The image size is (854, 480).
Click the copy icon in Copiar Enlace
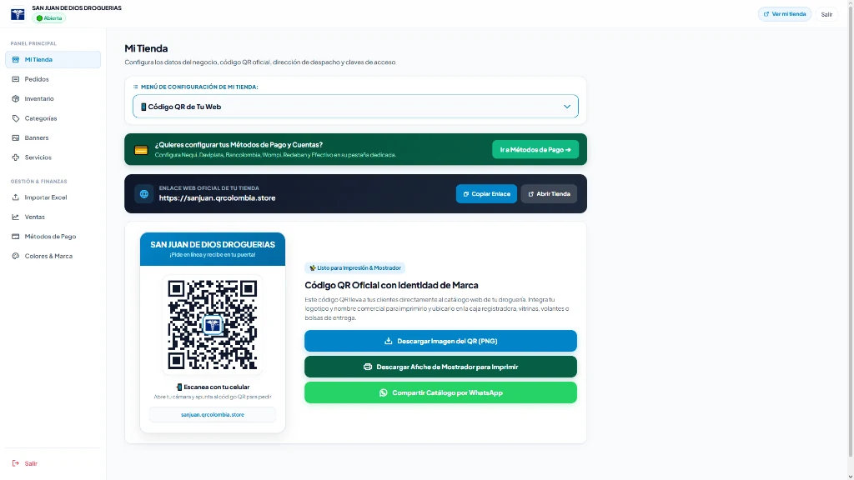tap(465, 193)
